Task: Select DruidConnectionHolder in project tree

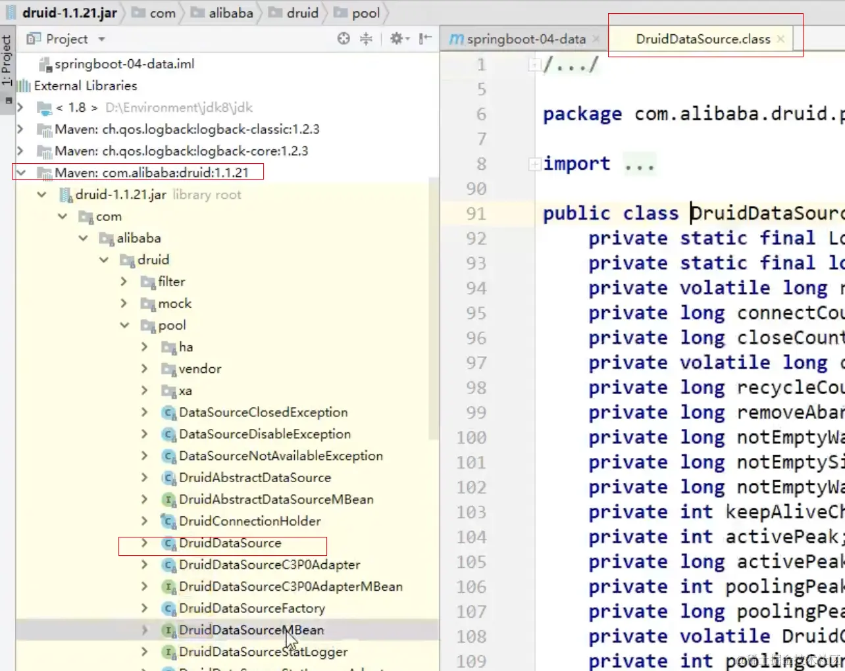Action: click(250, 521)
